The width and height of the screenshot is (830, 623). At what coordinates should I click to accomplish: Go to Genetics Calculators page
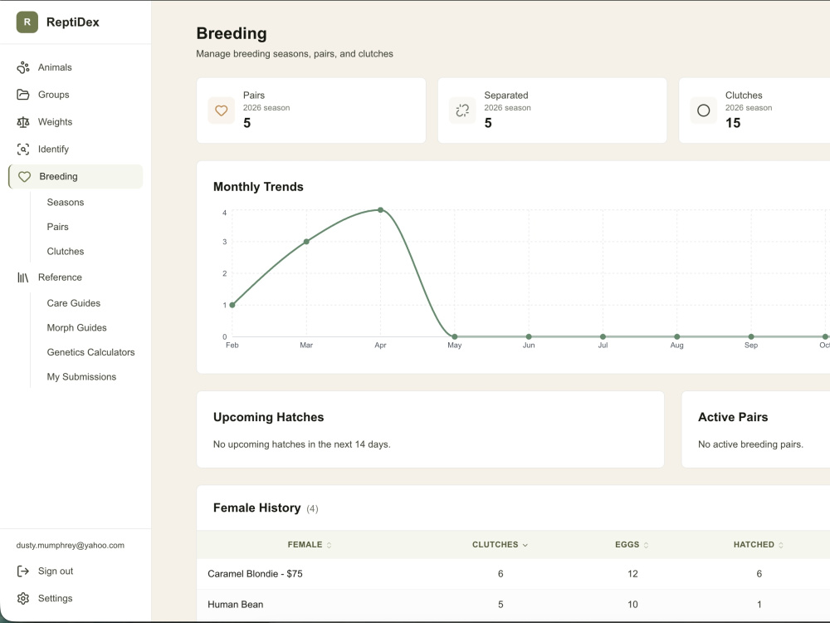click(90, 352)
